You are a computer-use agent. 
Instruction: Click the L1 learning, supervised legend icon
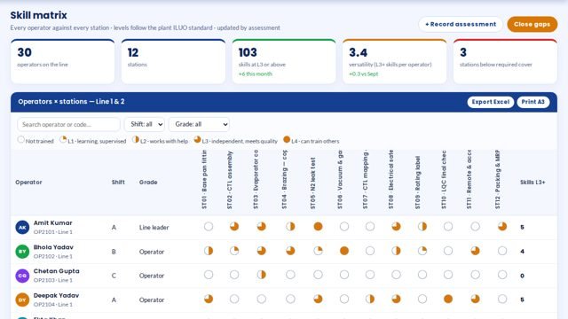click(63, 140)
